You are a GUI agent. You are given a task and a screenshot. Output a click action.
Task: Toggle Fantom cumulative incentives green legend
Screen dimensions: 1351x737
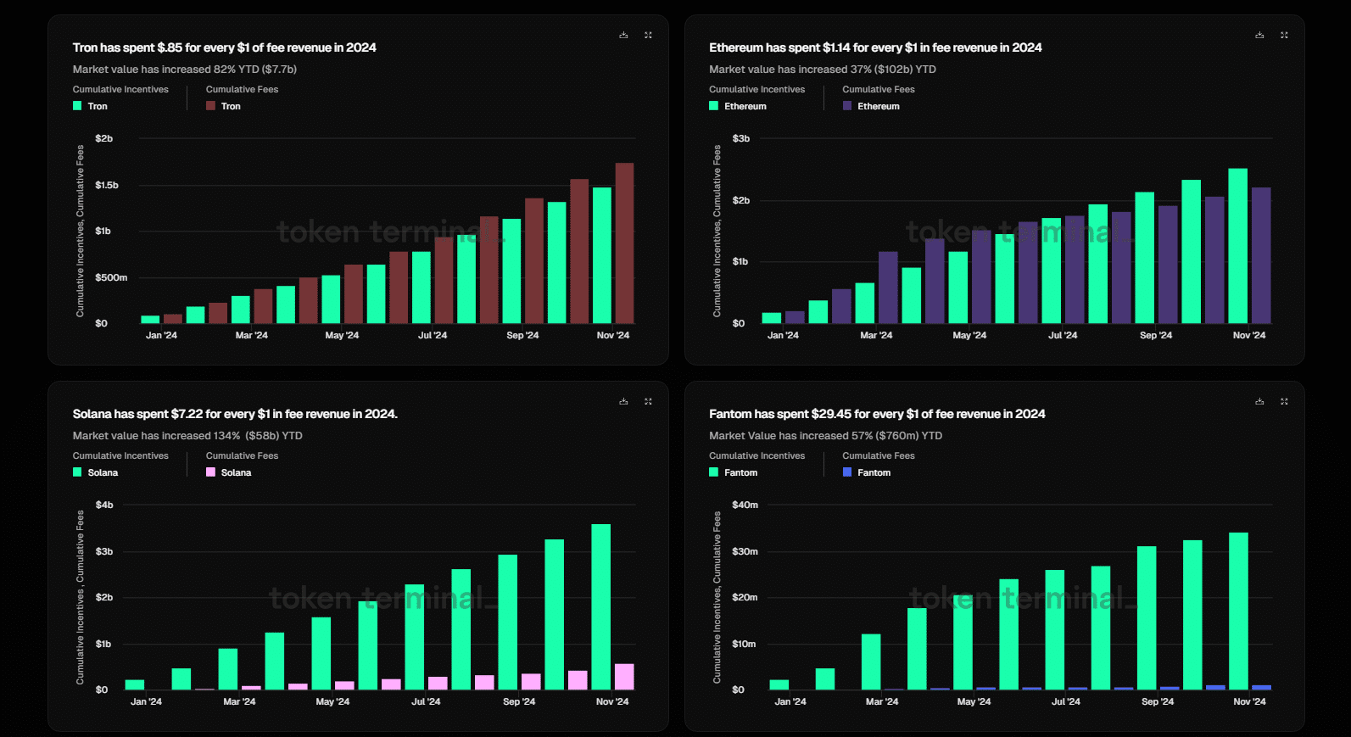point(734,472)
